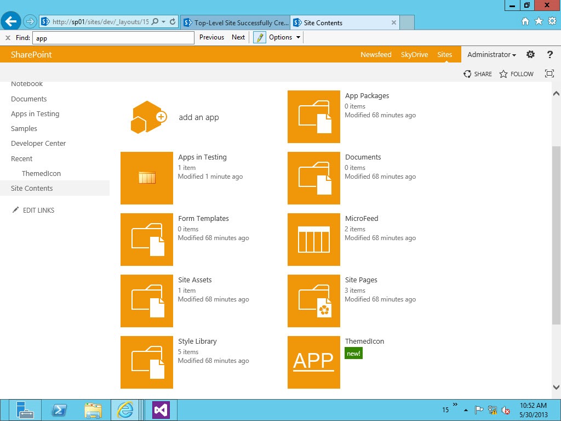Toggle full-screen focus mode icon
Screen dimensions: 561x421
pyautogui.click(x=549, y=73)
